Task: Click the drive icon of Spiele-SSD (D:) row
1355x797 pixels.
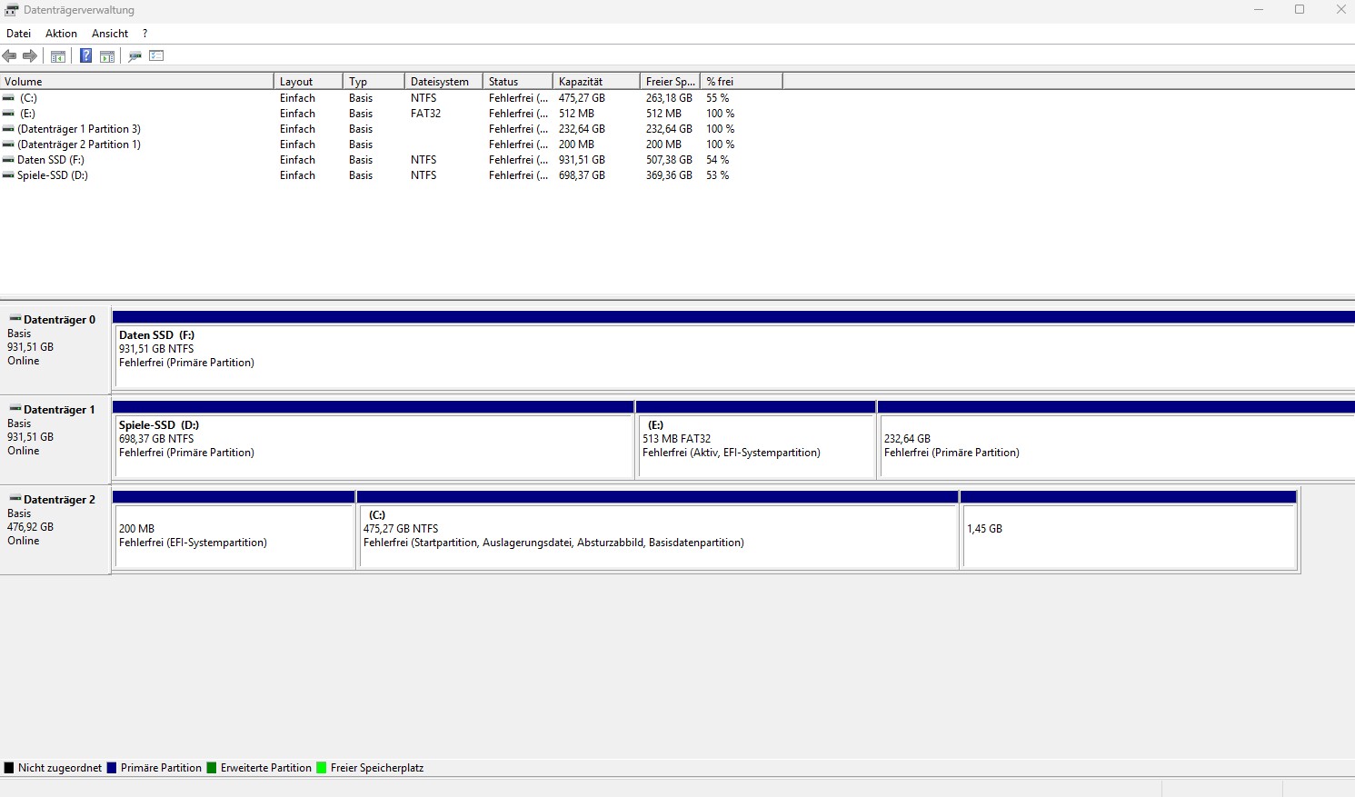Action: (x=8, y=175)
